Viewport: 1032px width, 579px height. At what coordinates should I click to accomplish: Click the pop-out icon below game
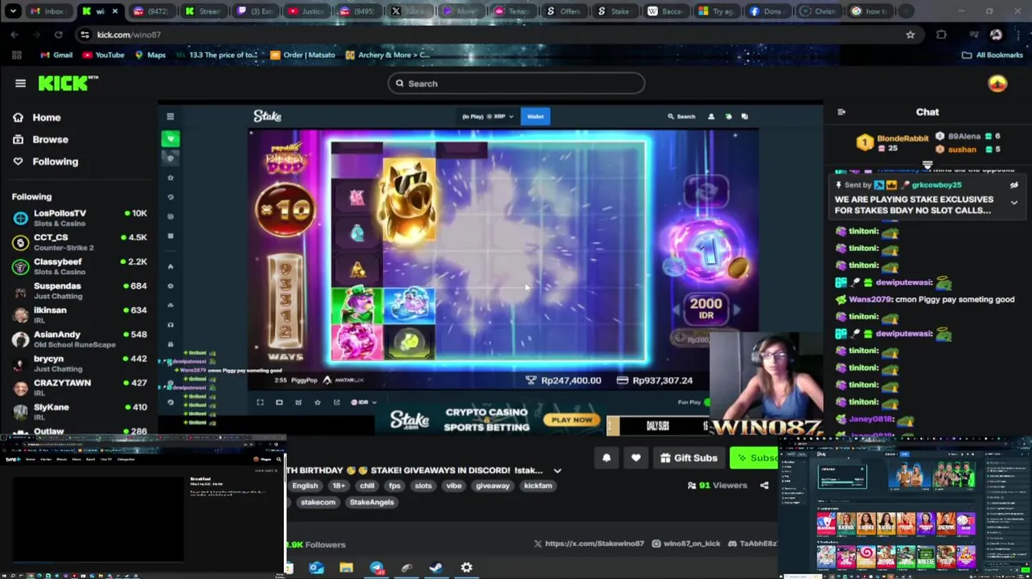pos(336,402)
